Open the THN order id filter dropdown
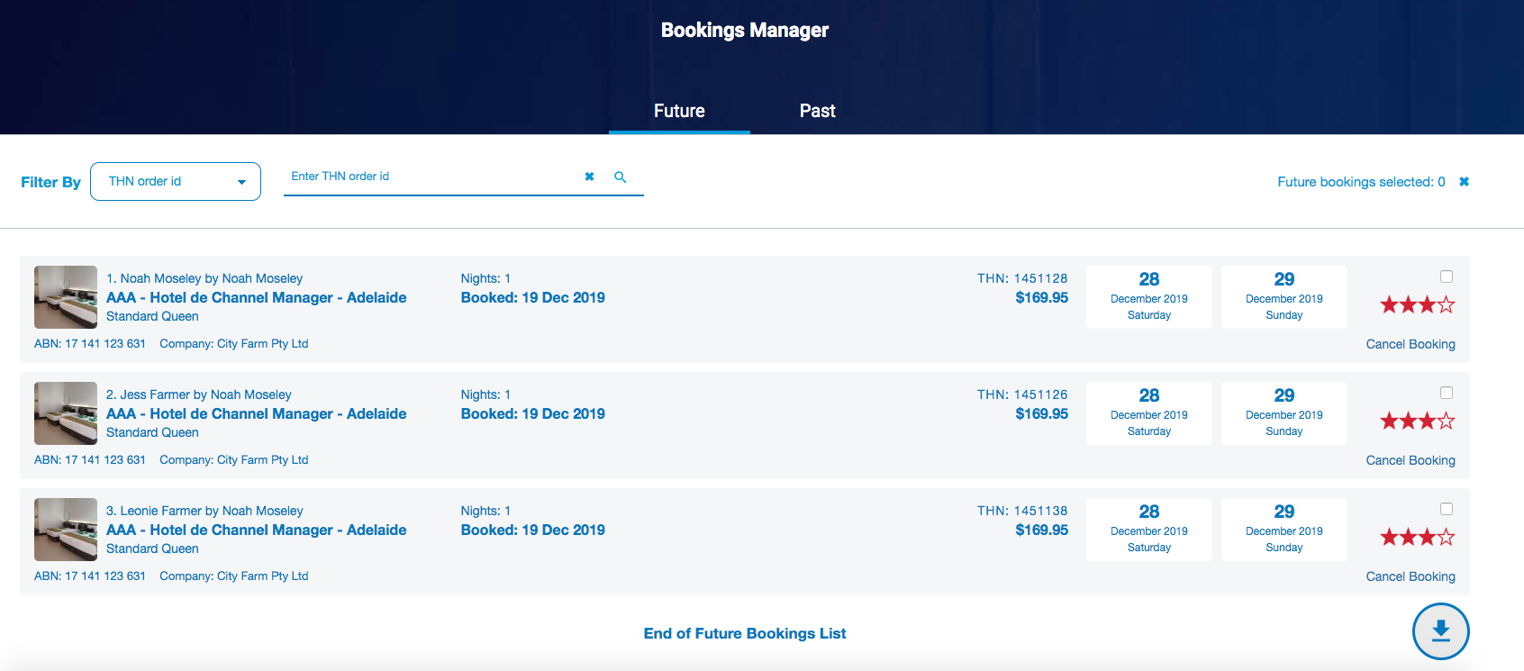Screen dimensions: 1524x671 coord(176,182)
